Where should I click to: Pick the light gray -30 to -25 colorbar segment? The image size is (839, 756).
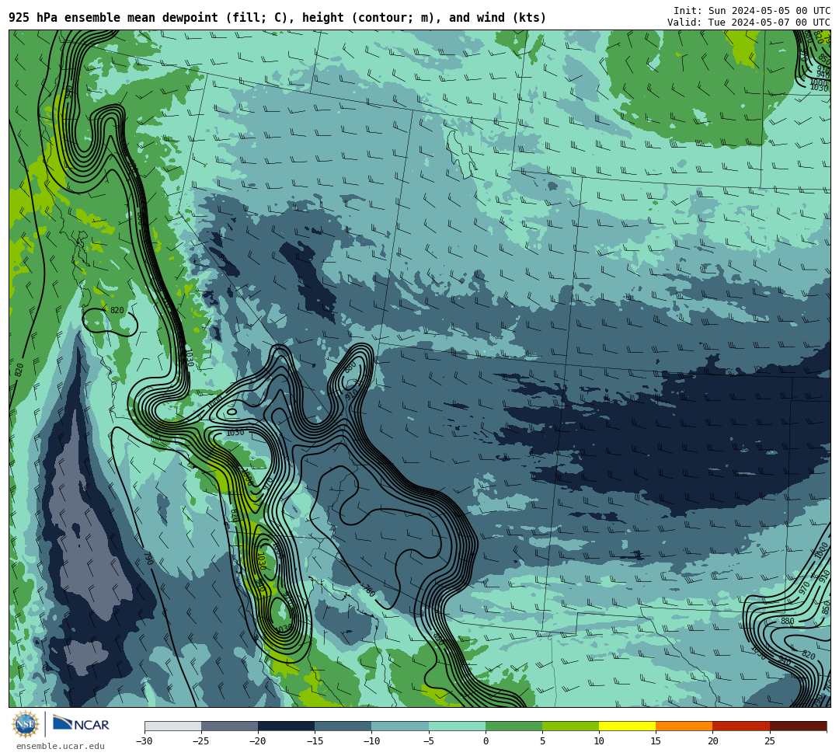click(172, 726)
